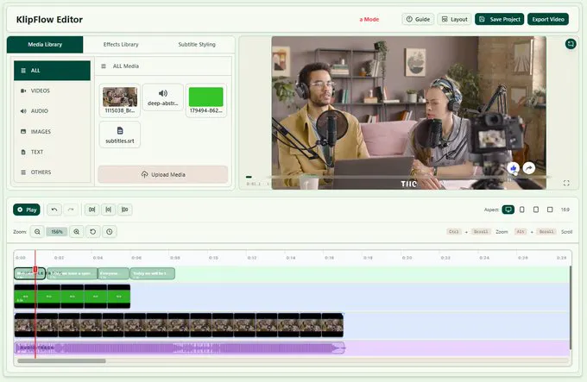Open the Layout options
Image resolution: width=587 pixels, height=382 pixels.
[x=454, y=19]
